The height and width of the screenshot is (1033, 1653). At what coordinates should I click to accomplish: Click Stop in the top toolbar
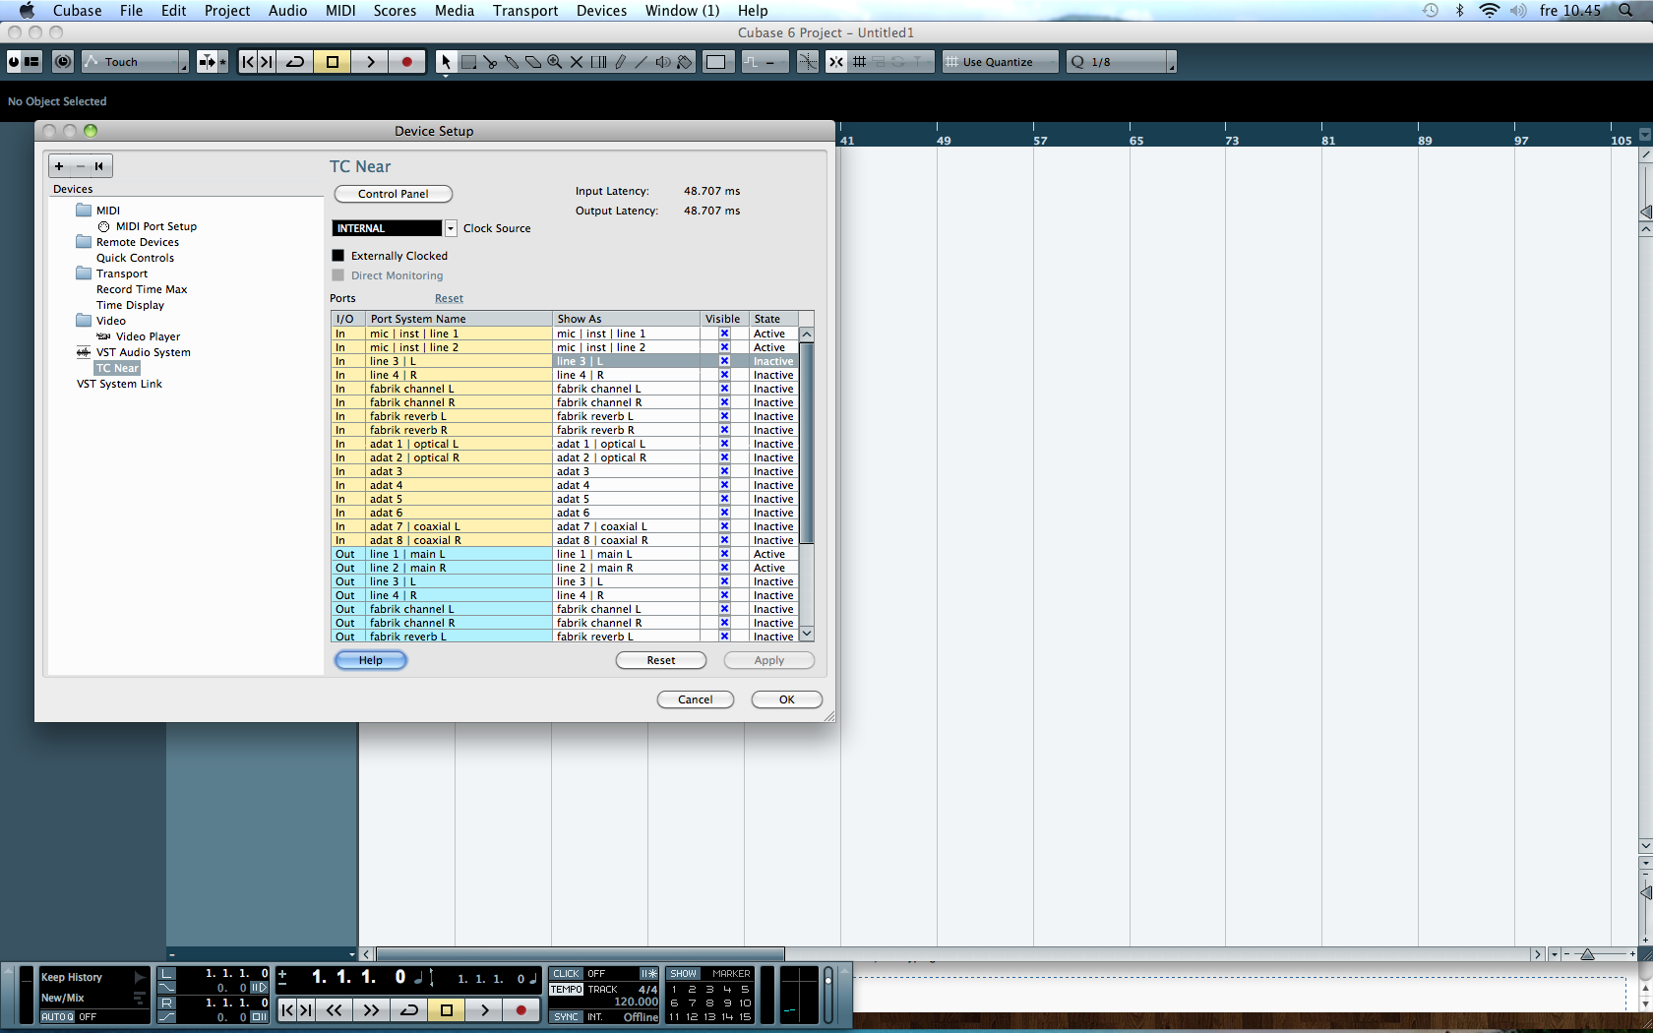[x=333, y=62]
